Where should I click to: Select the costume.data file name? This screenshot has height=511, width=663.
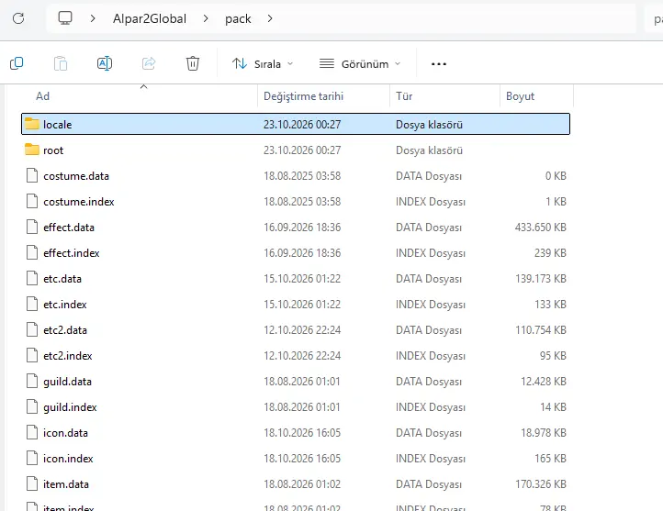tap(76, 176)
